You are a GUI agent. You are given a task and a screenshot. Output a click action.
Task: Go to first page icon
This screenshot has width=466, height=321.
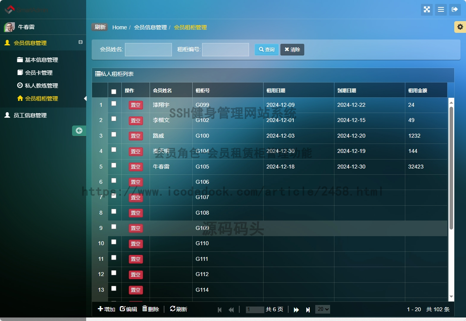click(220, 310)
